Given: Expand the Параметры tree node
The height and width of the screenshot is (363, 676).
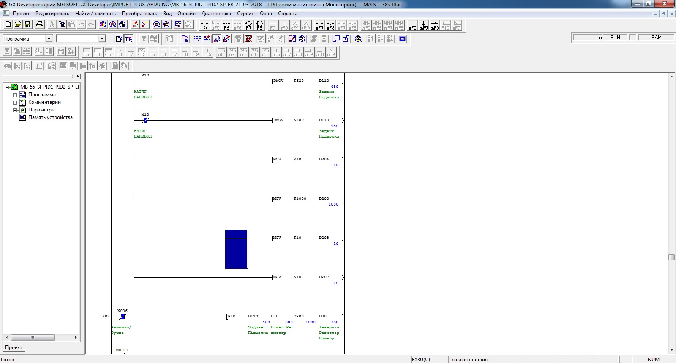Looking at the screenshot, I should [x=15, y=110].
